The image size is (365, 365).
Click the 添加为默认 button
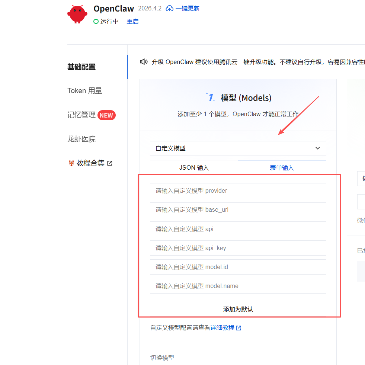point(238,309)
